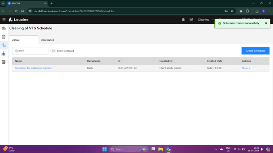
Task: Click the address bar URL
Action: [x=74, y=11]
